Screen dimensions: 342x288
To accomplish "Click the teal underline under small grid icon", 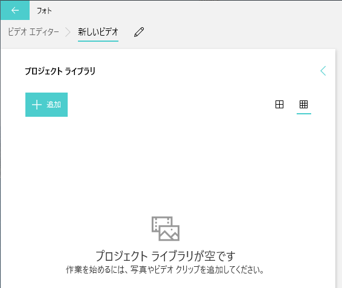I will 304,114.
